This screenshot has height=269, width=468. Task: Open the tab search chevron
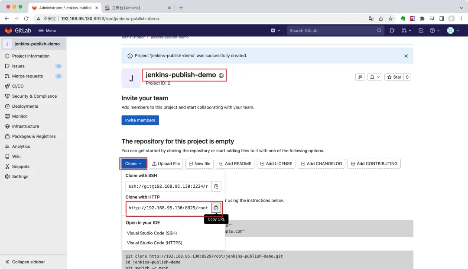coord(461,8)
